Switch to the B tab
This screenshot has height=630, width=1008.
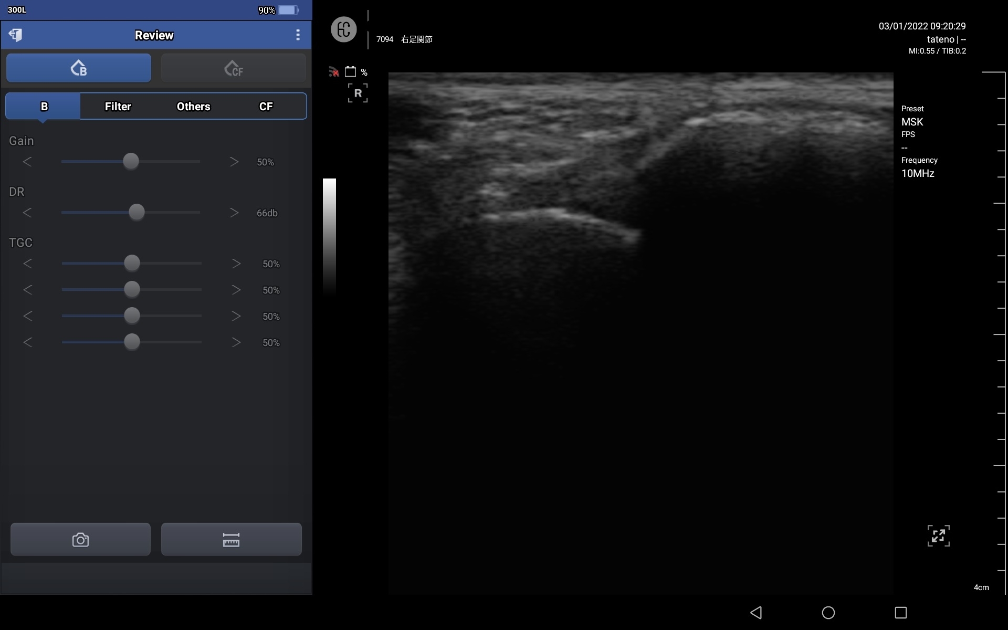[43, 107]
